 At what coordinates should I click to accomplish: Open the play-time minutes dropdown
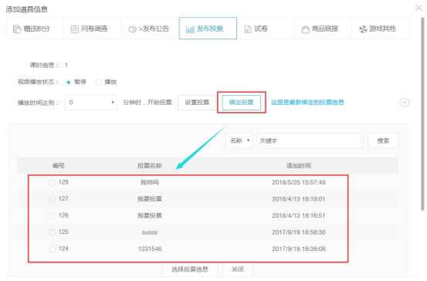pyautogui.click(x=91, y=103)
